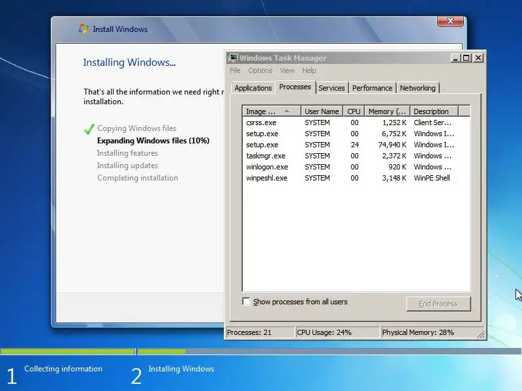This screenshot has width=522, height=391.
Task: Select the Processes tab
Action: [x=295, y=87]
